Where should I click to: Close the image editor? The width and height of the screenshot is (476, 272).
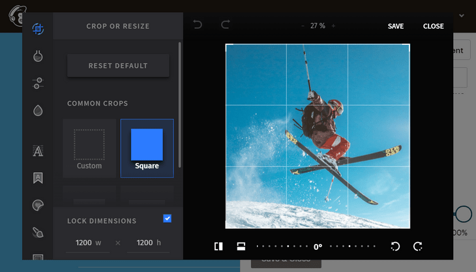pyautogui.click(x=433, y=26)
